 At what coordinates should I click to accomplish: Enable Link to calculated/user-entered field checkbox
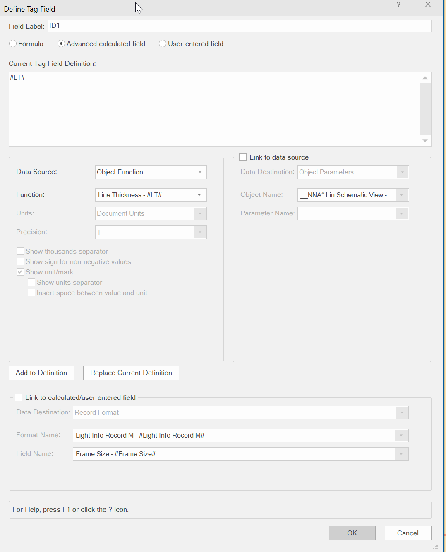19,398
